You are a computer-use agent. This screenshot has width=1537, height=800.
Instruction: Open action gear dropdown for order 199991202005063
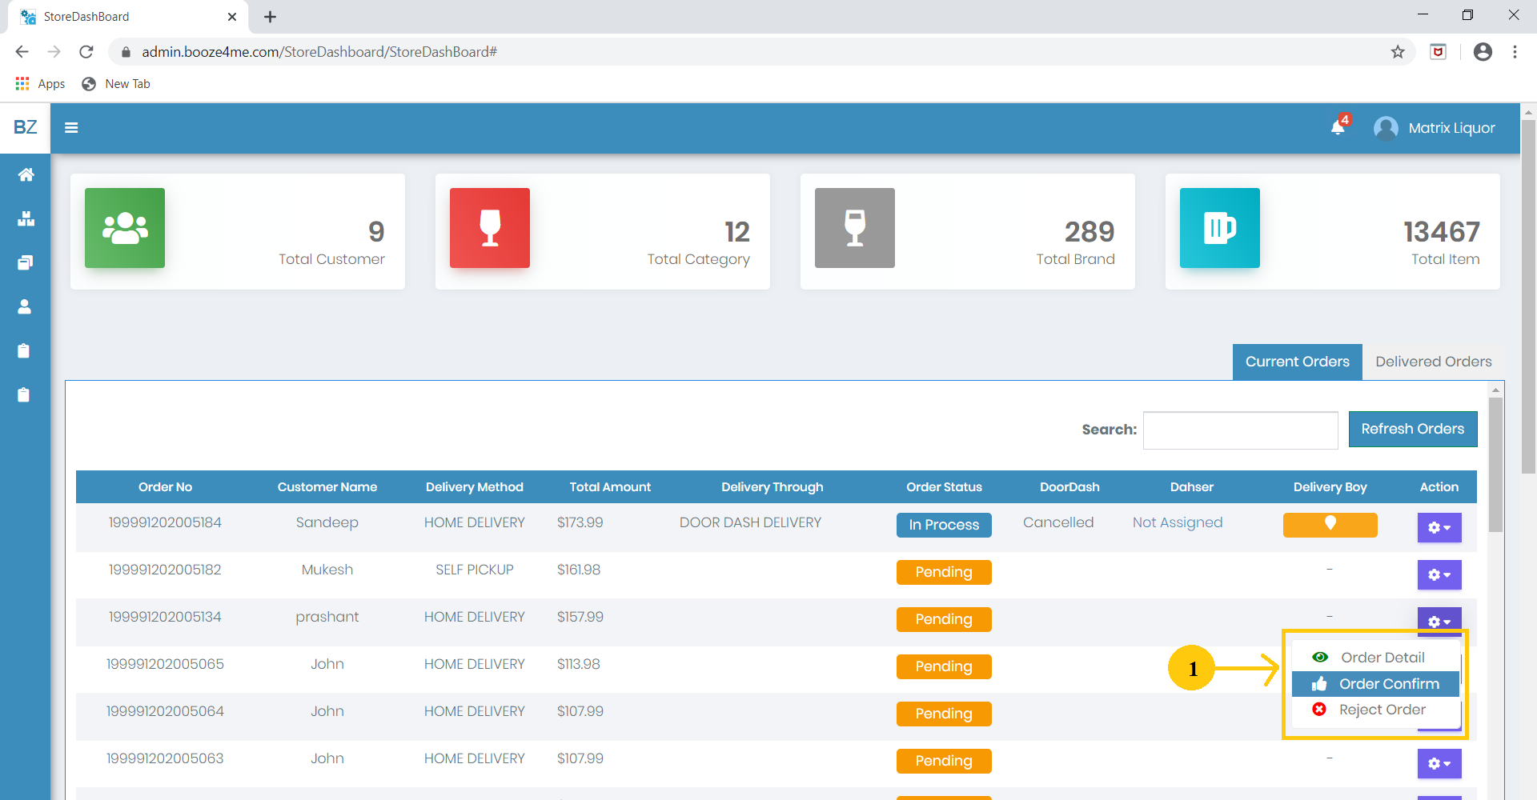click(1439, 763)
